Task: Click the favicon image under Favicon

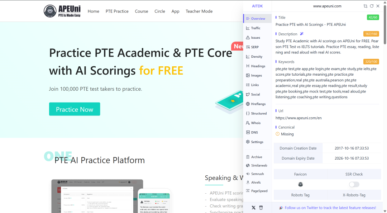Action: point(300,184)
